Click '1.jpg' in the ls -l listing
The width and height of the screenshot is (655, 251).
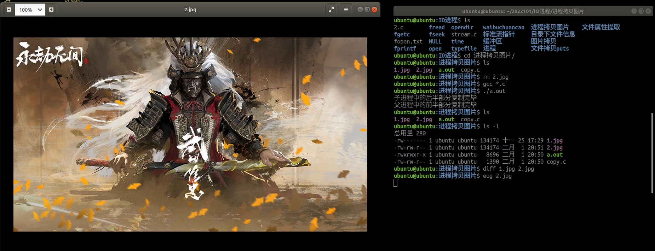click(555, 140)
